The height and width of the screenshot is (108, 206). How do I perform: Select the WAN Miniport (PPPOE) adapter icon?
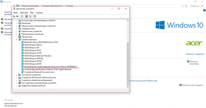click(x=22, y=59)
